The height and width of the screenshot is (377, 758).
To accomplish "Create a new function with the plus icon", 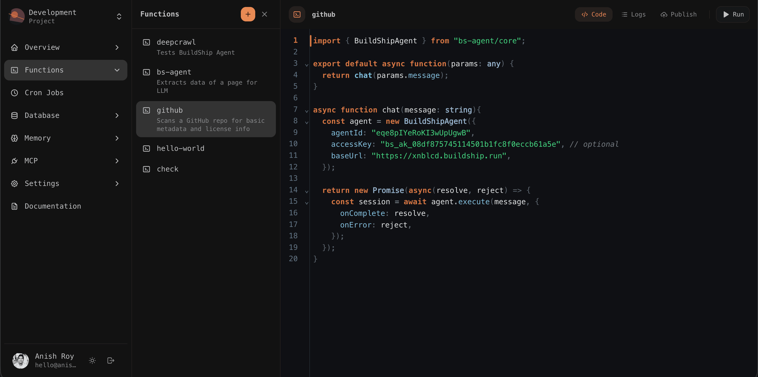I will coord(248,14).
